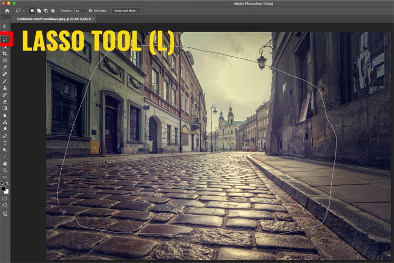Choose New selection mode
This screenshot has width=394, height=263.
[x=32, y=11]
